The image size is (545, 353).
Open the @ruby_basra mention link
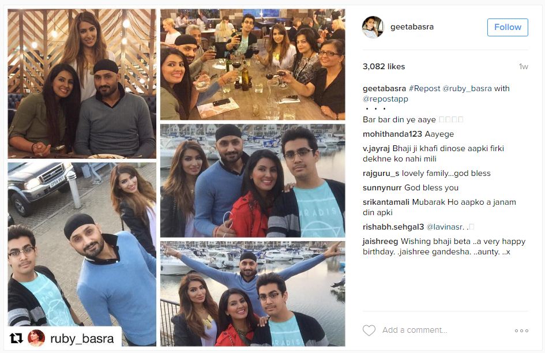467,88
